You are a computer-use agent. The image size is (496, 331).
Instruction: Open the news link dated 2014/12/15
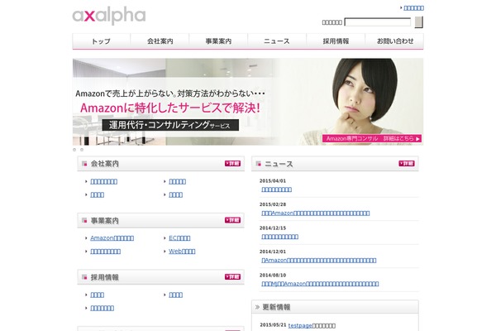(279, 237)
